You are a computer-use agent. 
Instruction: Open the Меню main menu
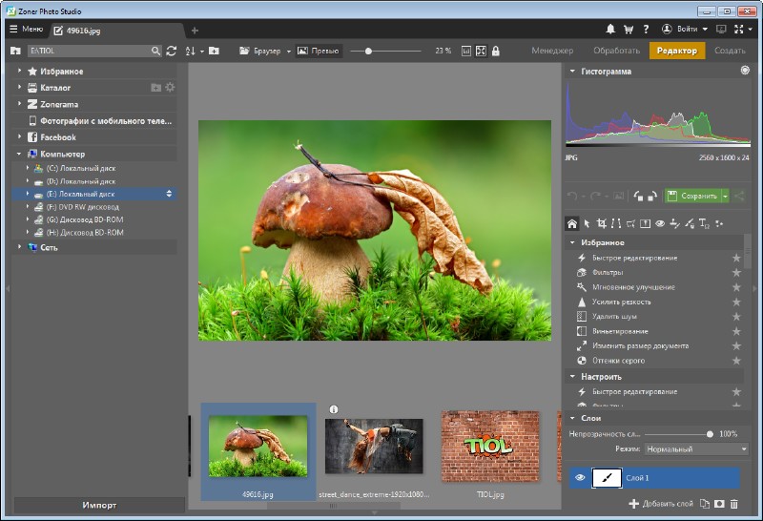click(26, 30)
